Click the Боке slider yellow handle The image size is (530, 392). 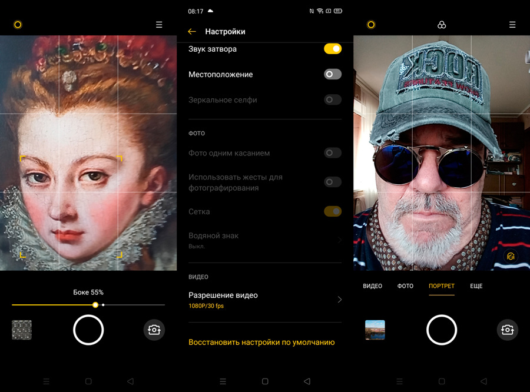point(95,305)
